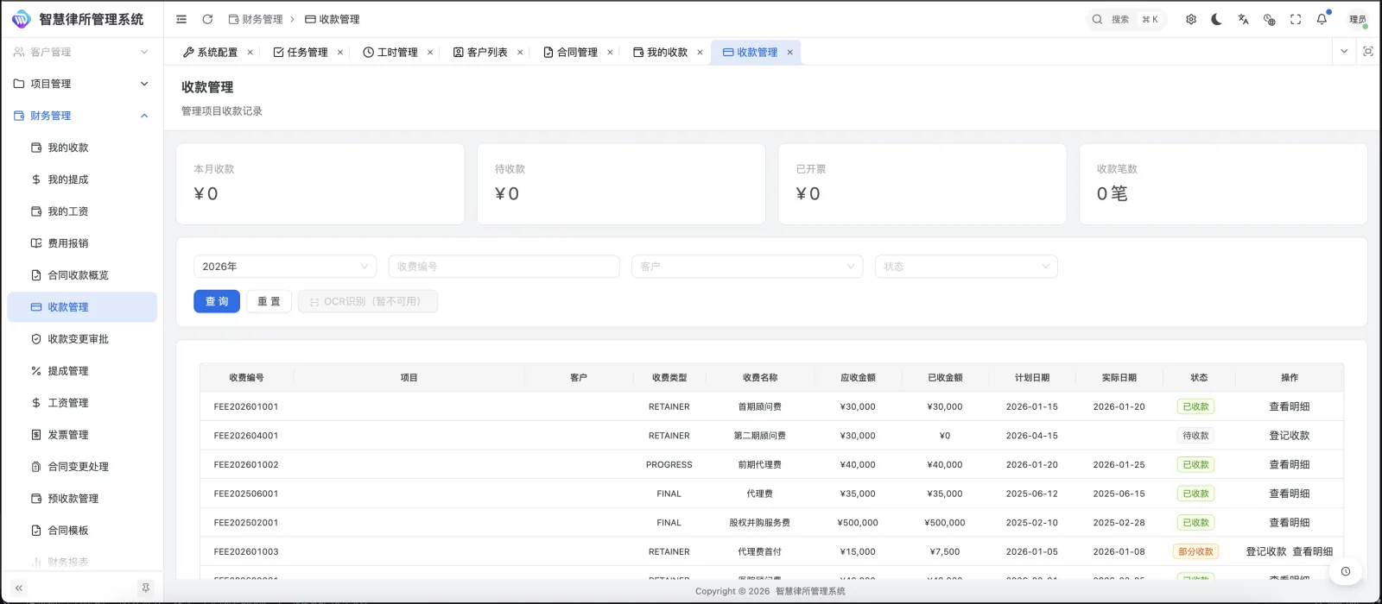The image size is (1382, 604).
Task: Click the theme palette icon
Action: pos(1269,19)
